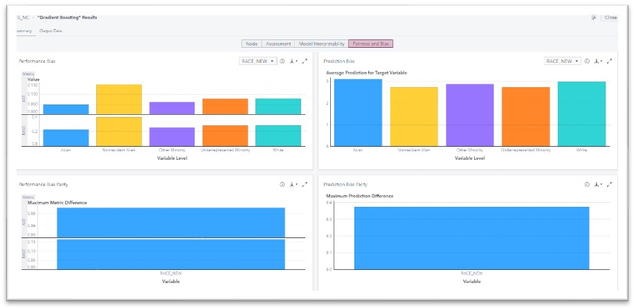Maximize the Performance Bias Parity panel
634x308 pixels.
[305, 184]
